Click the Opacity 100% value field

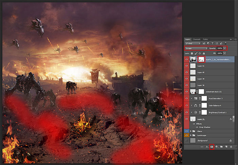coord(220,48)
